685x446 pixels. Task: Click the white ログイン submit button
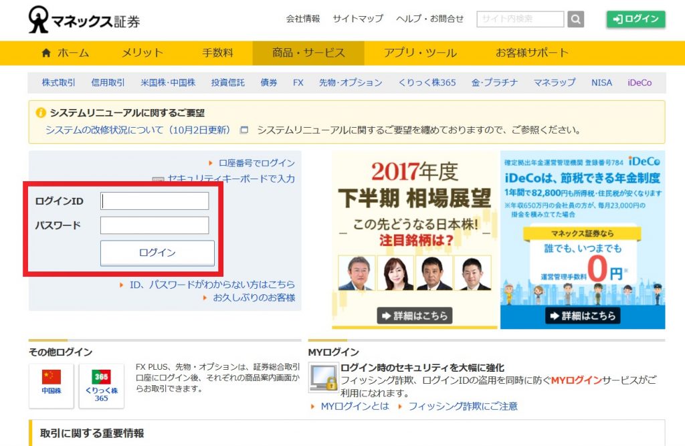157,253
